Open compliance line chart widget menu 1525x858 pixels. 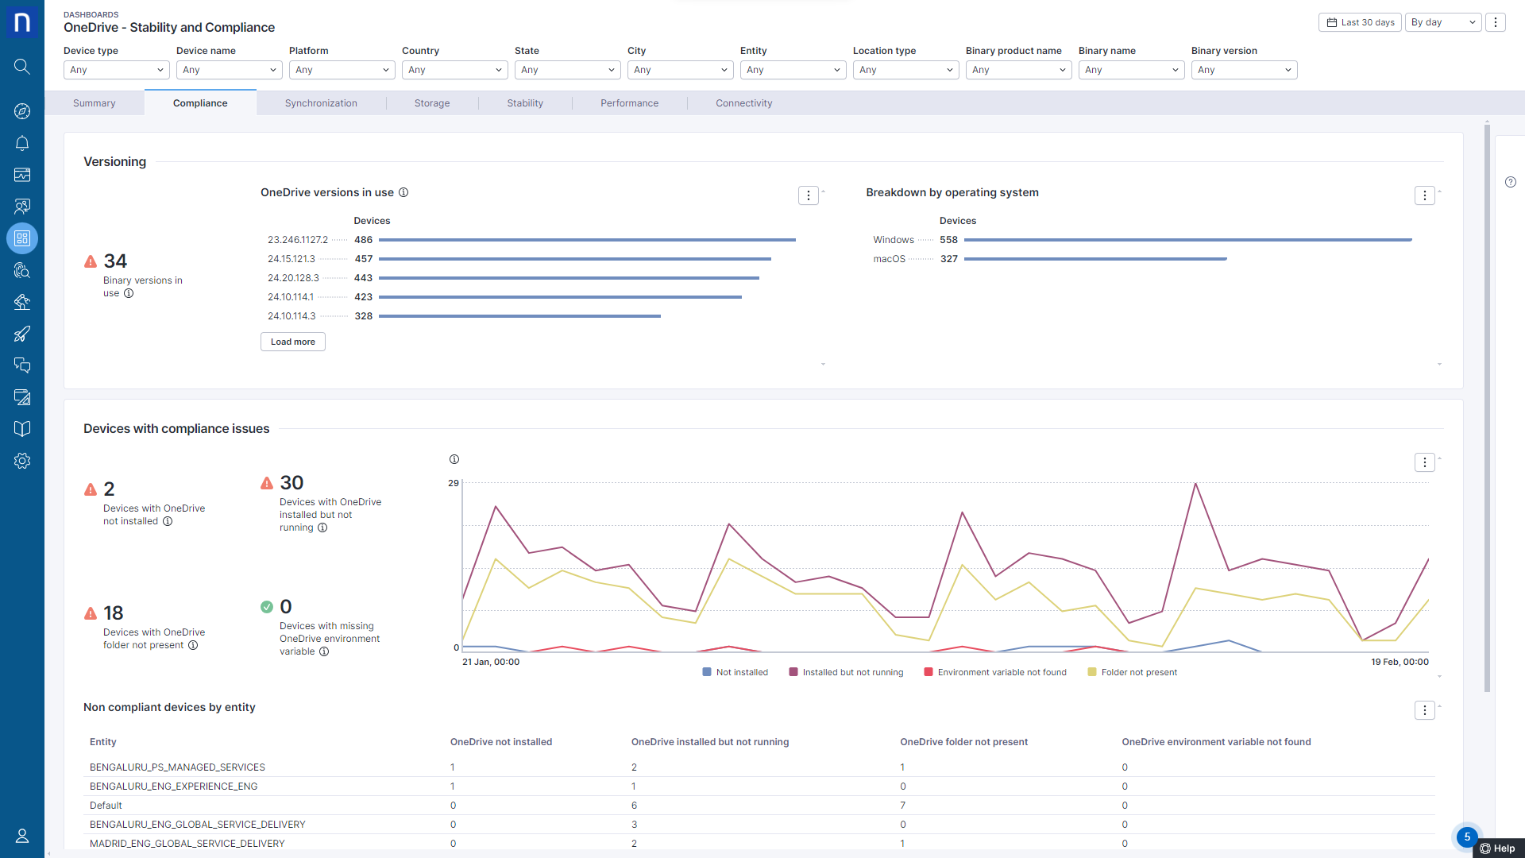point(1425,462)
